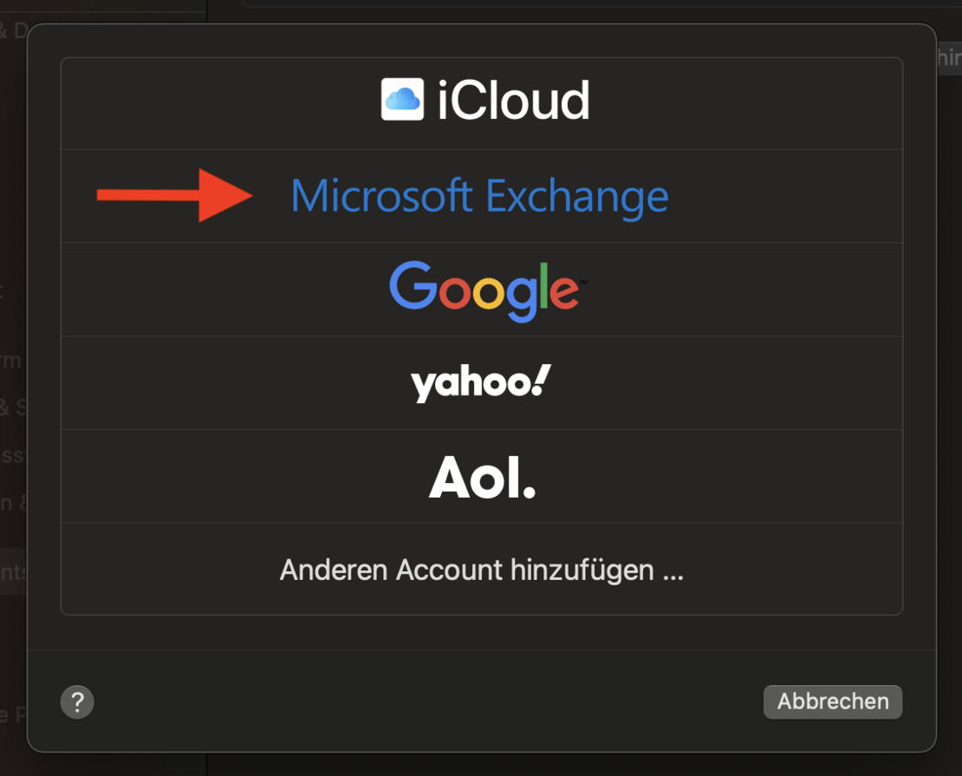Choose Anderen Account hinzufügen … entry
This screenshot has height=776, width=962.
coord(482,569)
